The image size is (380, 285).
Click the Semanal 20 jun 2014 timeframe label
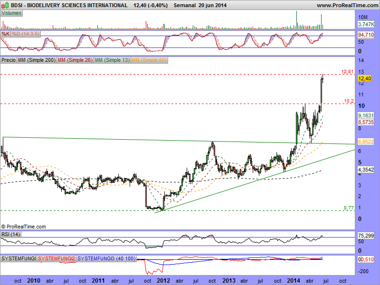[x=200, y=5]
